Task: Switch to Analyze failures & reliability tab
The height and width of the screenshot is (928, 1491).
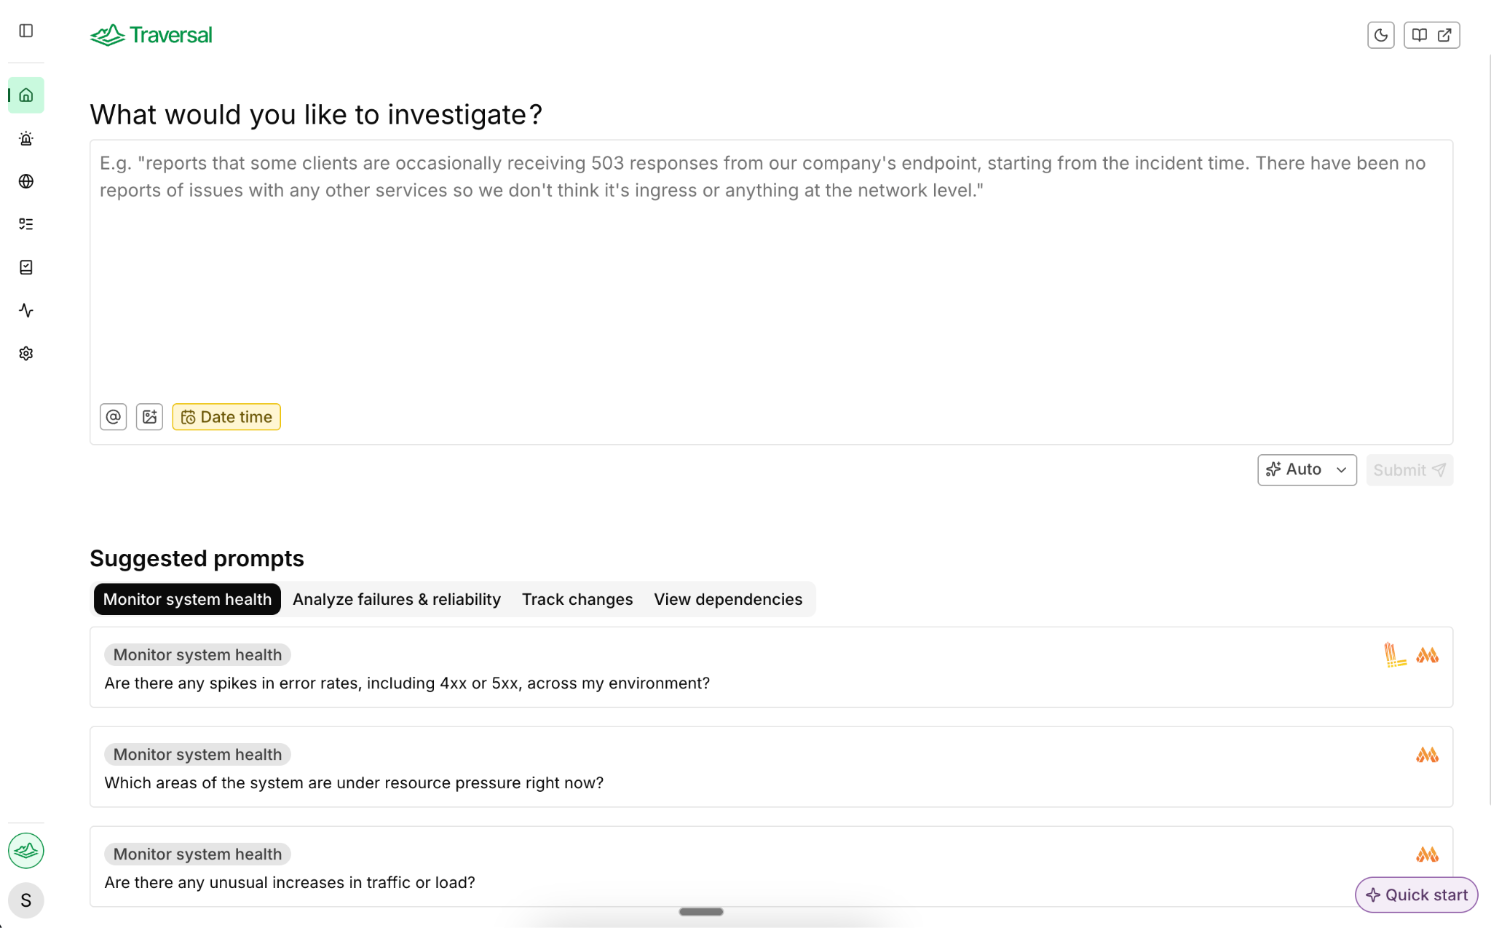Action: (396, 599)
